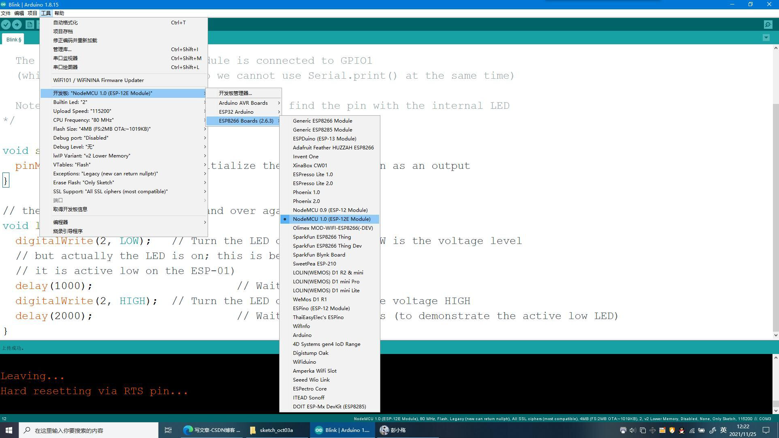The image size is (779, 438).
Task: Expand CPU Frequency "80 MHz" submenu
Action: click(124, 120)
